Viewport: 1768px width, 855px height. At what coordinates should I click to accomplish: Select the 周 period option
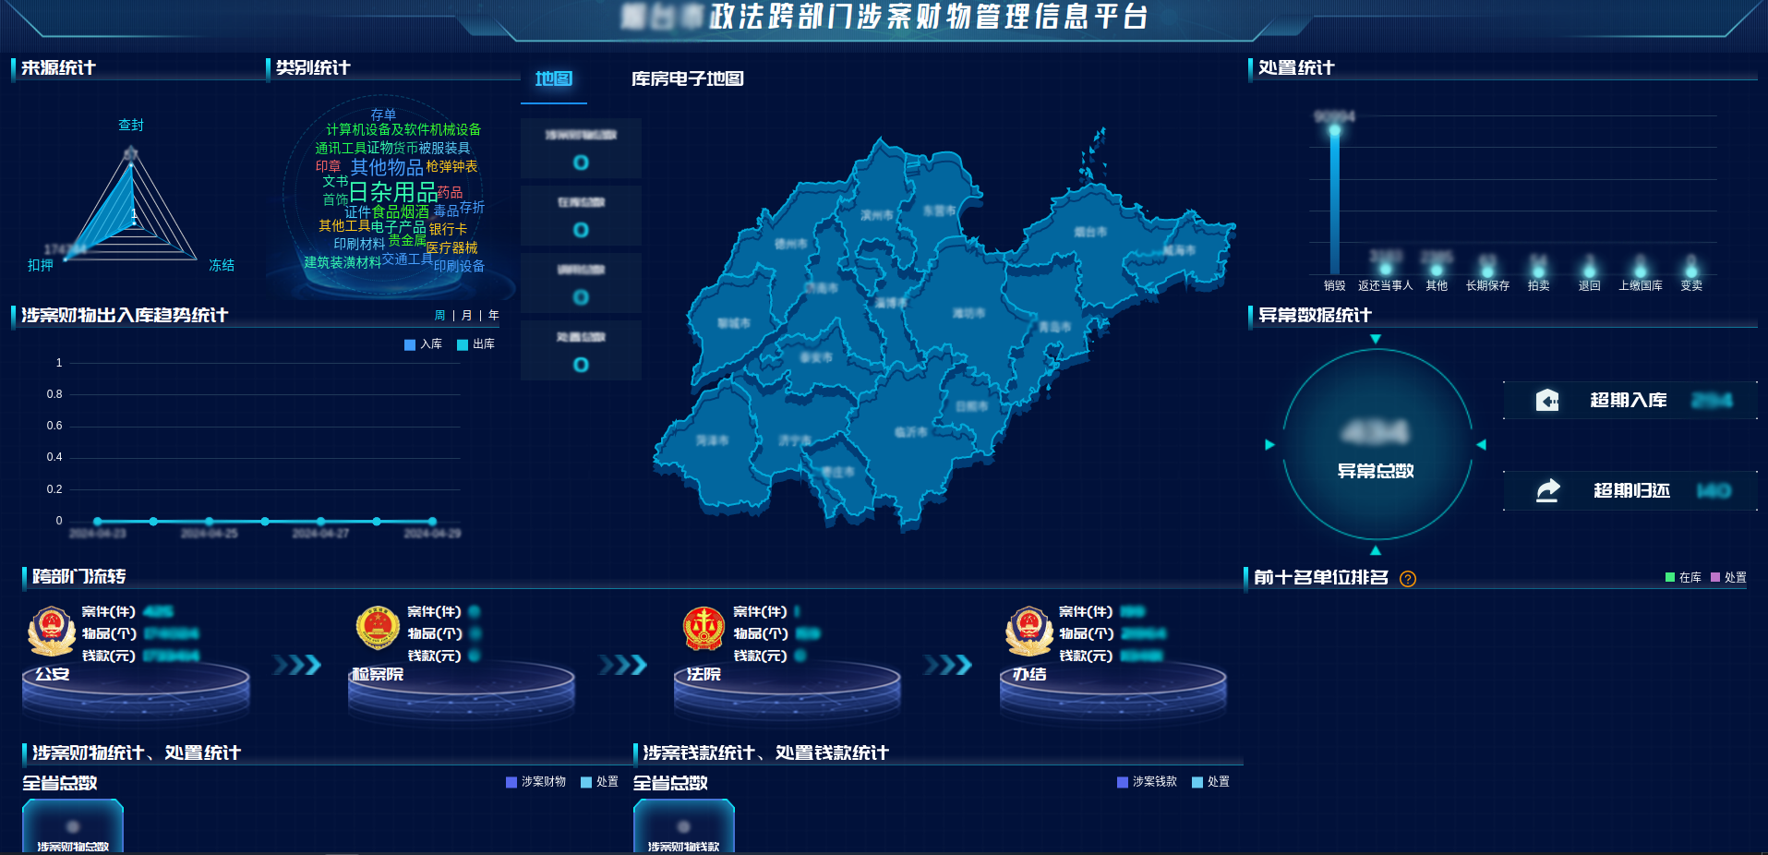[x=439, y=316]
